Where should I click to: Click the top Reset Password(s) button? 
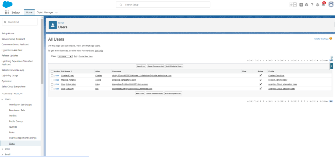point(156,66)
